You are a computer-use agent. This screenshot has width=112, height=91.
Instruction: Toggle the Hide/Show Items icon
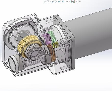point(67,1)
